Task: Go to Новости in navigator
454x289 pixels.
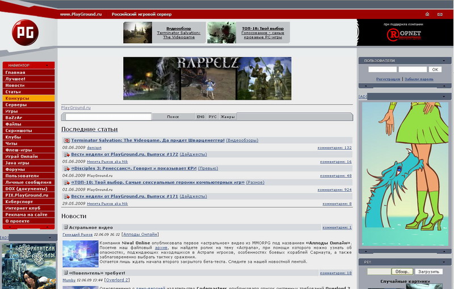Action: (29, 85)
